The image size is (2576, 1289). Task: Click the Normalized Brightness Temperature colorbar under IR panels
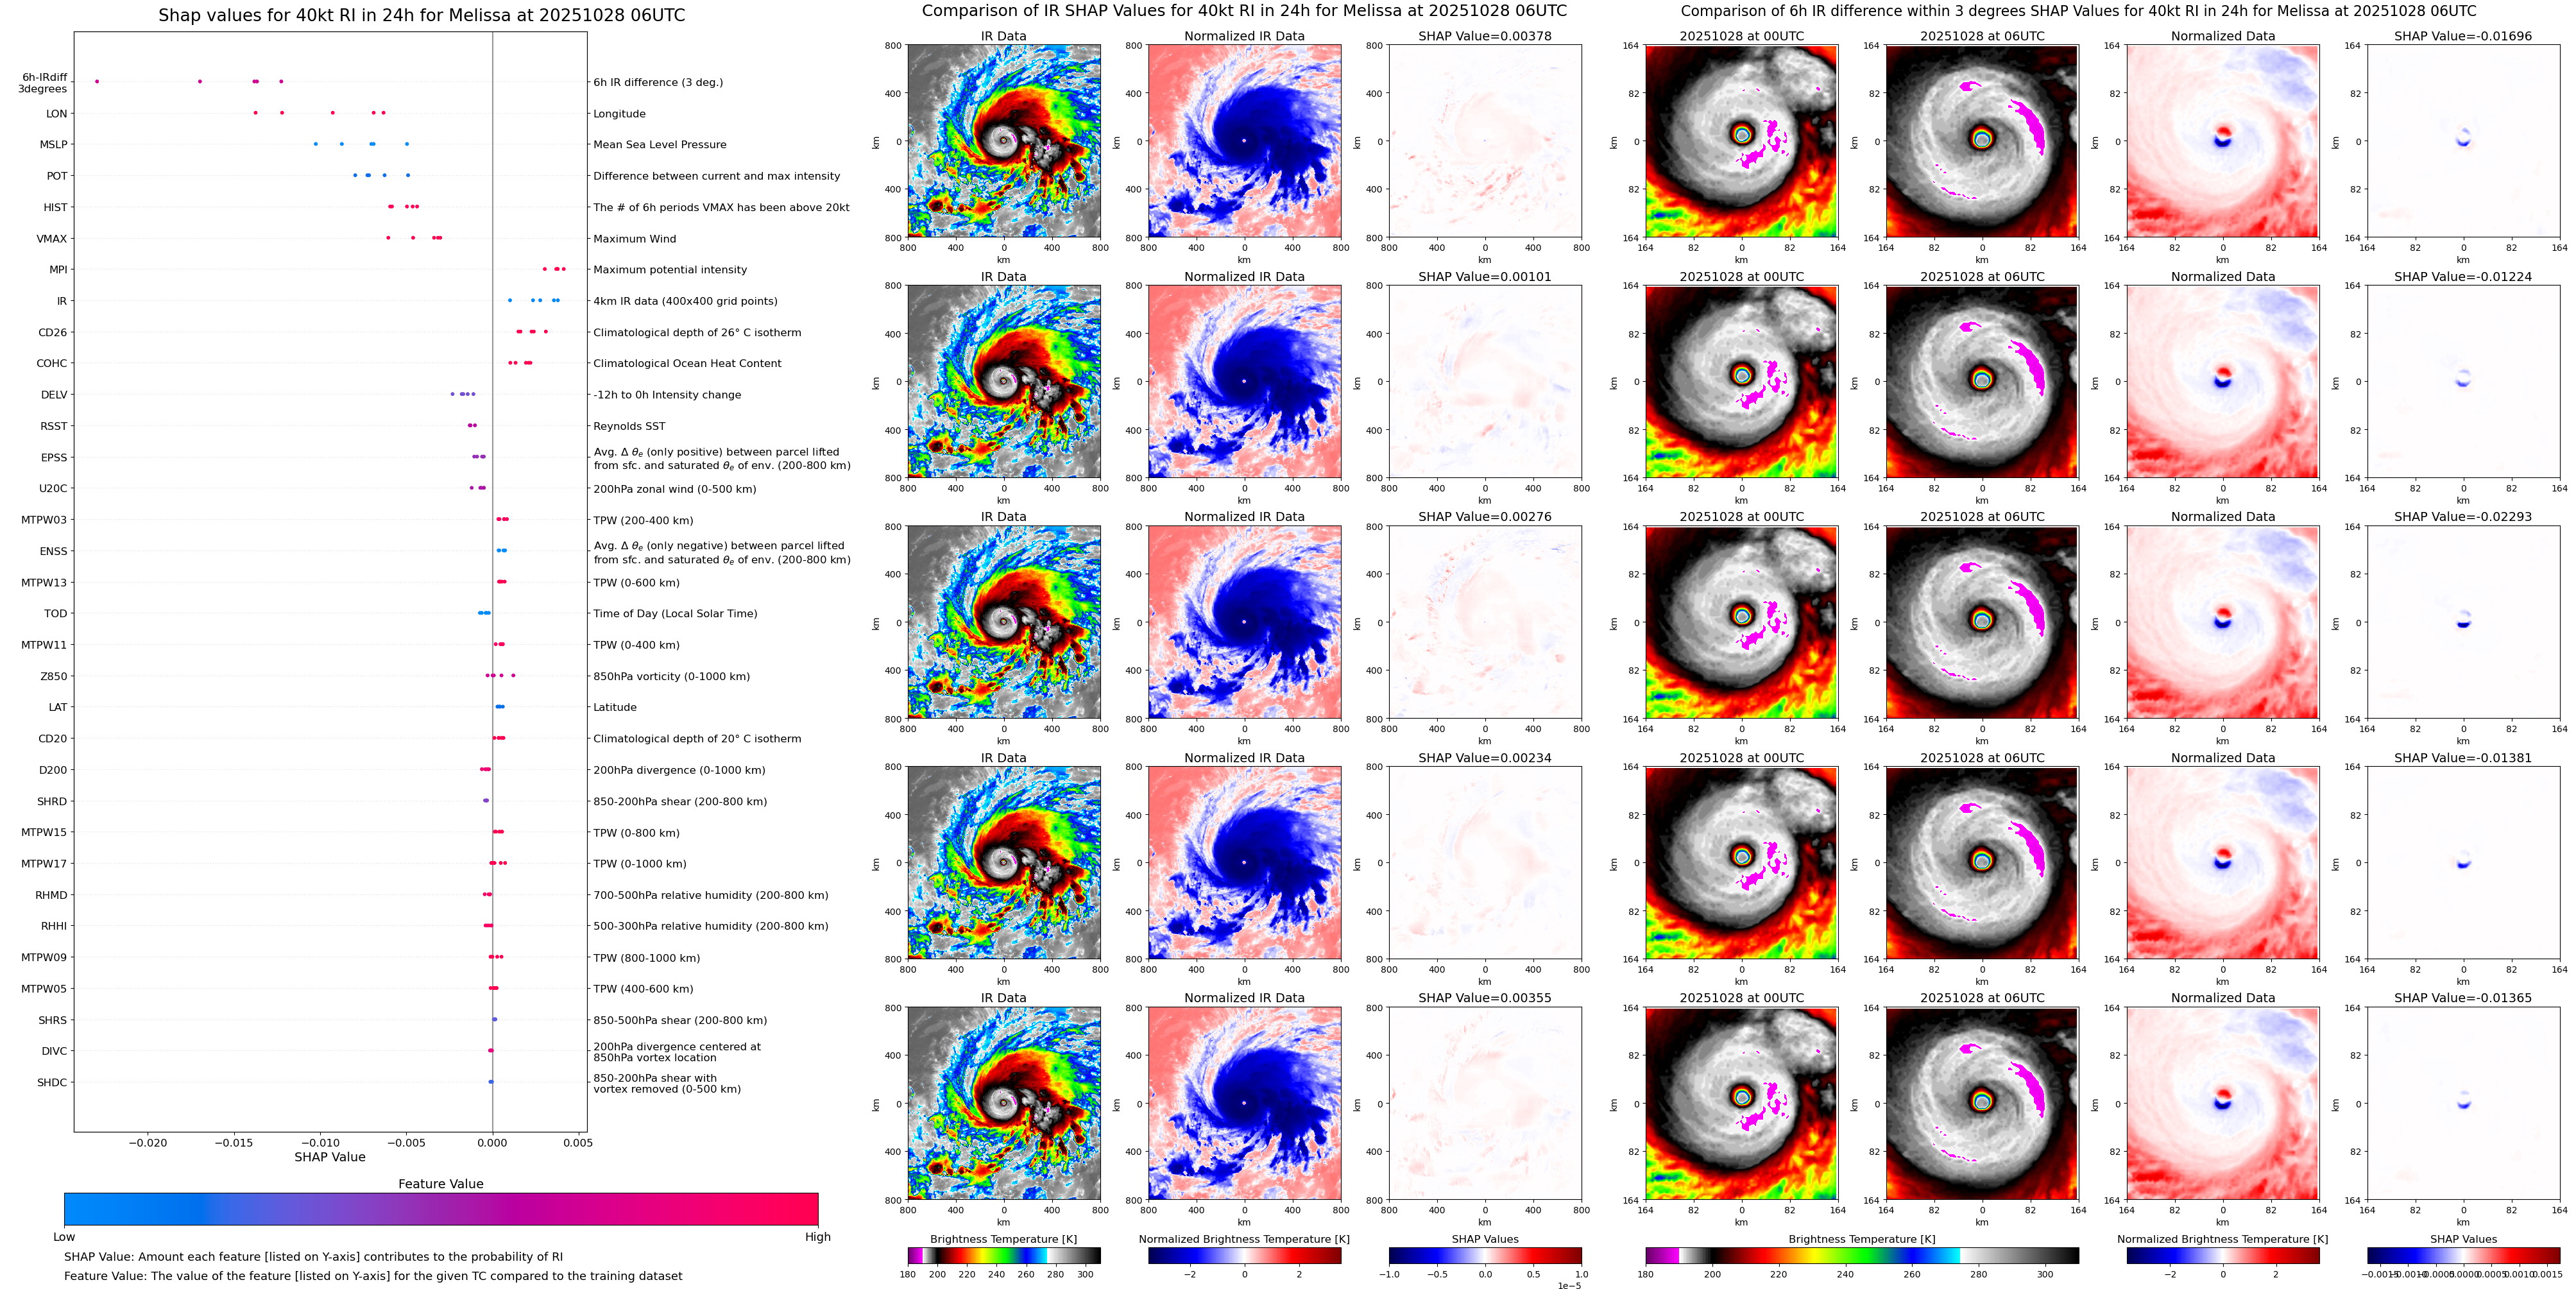[x=1244, y=1255]
